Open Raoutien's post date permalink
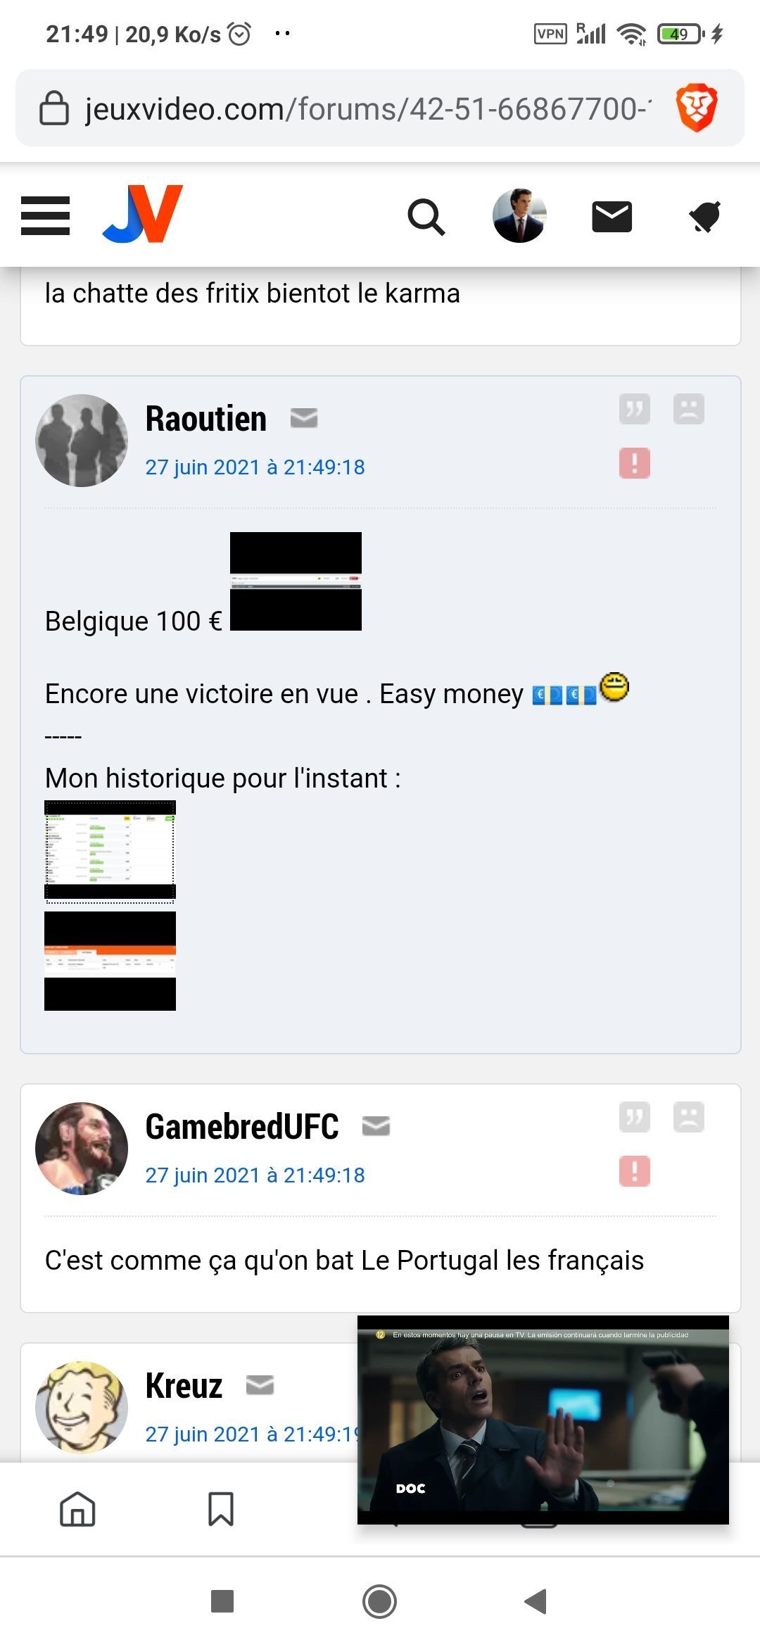The height and width of the screenshot is (1647, 760). click(255, 467)
